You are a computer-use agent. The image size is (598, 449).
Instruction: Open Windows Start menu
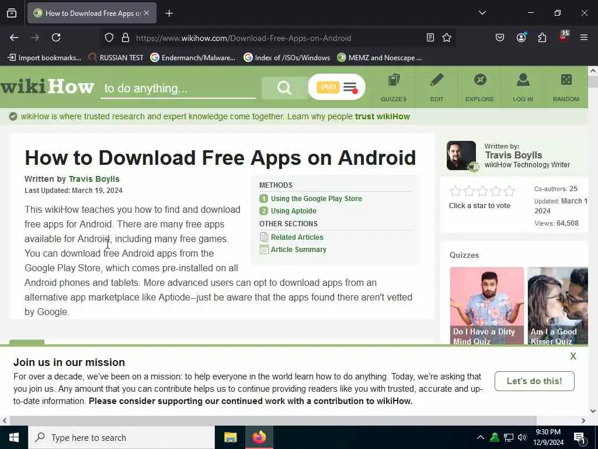14,437
